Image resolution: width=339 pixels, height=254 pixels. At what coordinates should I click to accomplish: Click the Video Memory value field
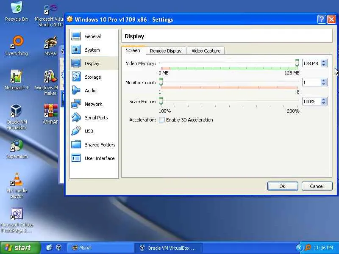[311, 63]
